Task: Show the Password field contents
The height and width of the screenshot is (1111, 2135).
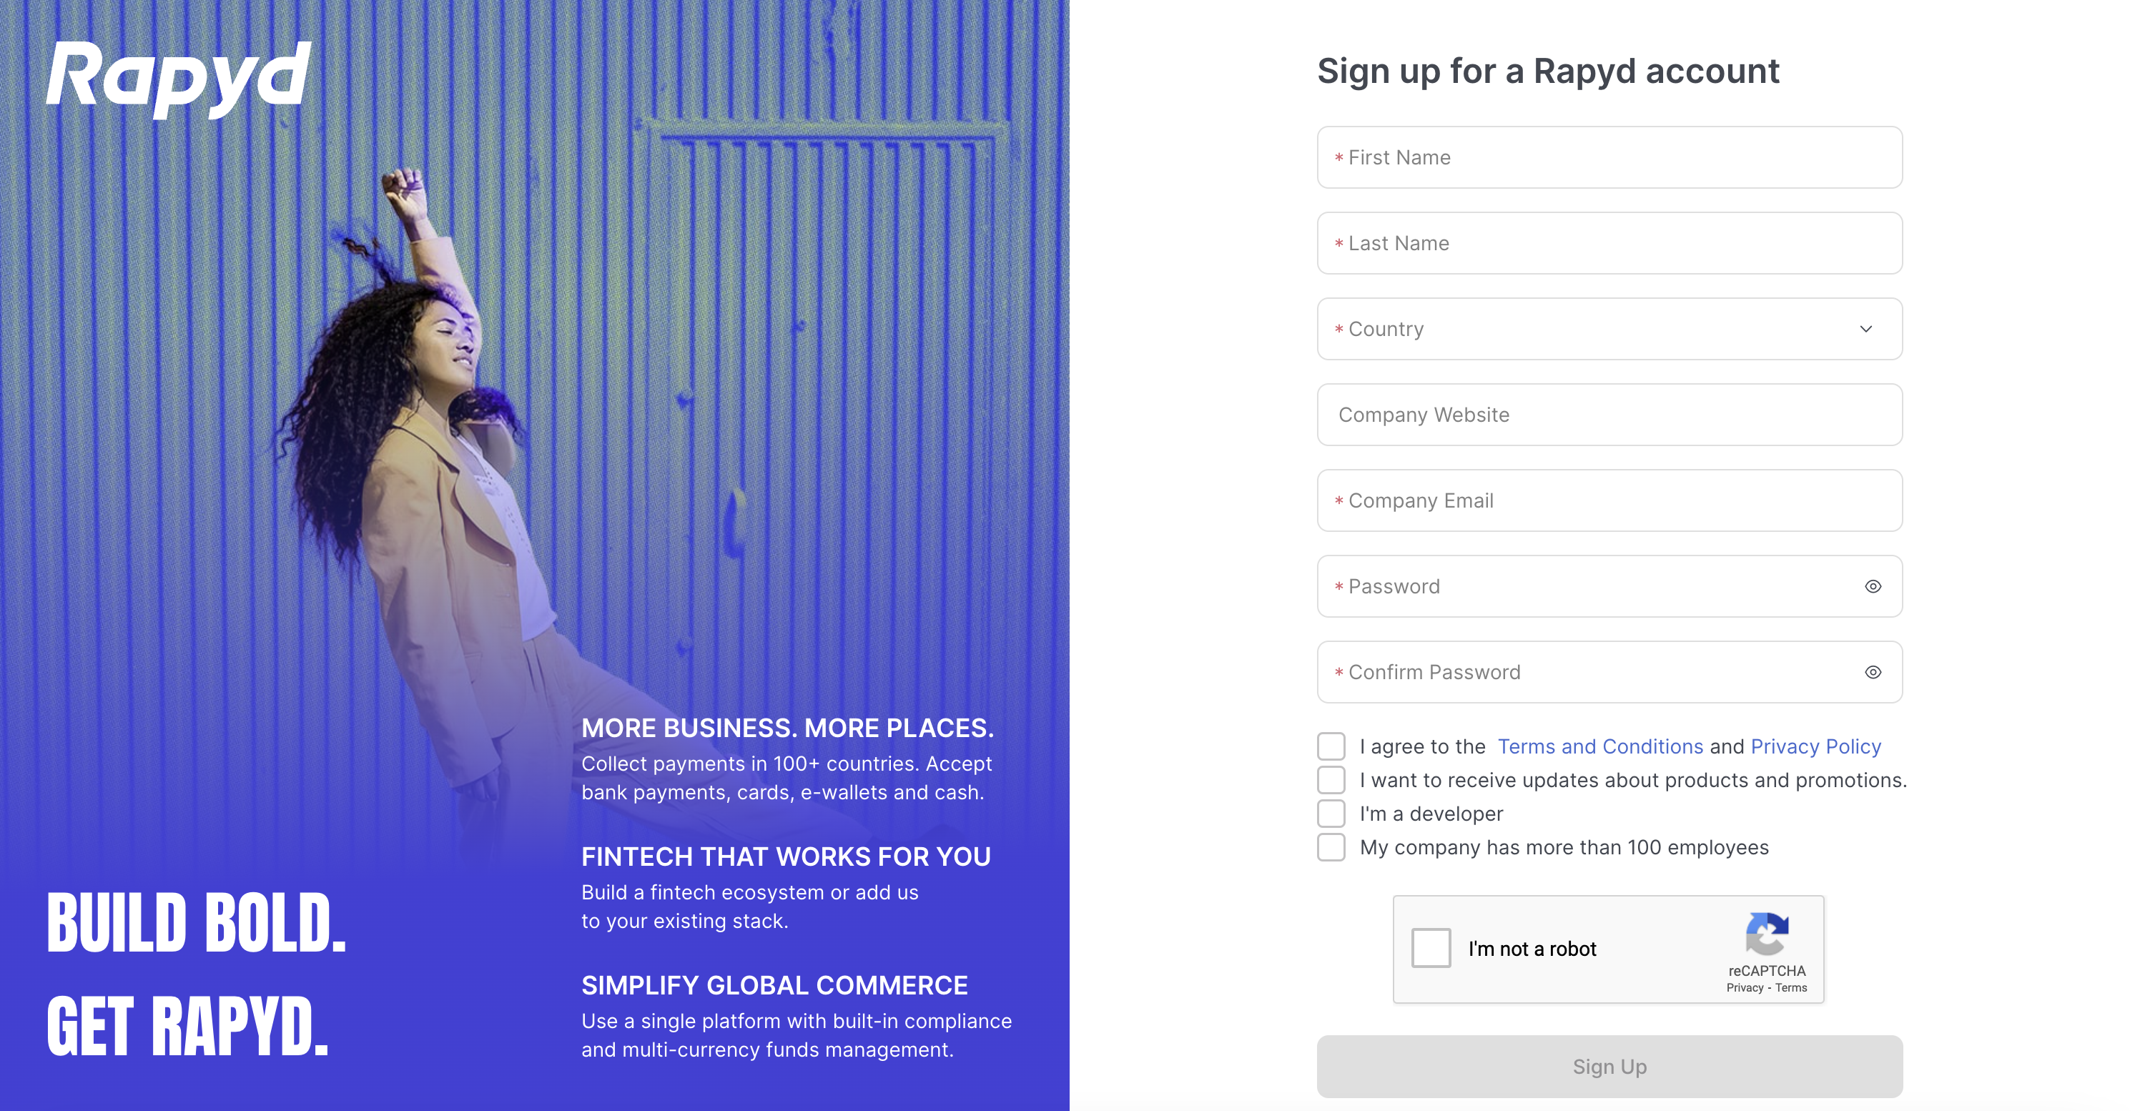Action: click(x=1873, y=586)
